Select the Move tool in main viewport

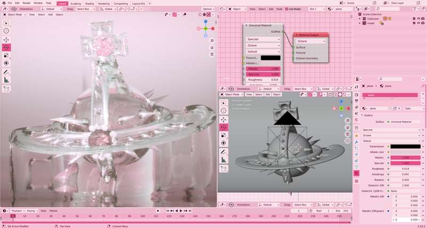coord(6,40)
